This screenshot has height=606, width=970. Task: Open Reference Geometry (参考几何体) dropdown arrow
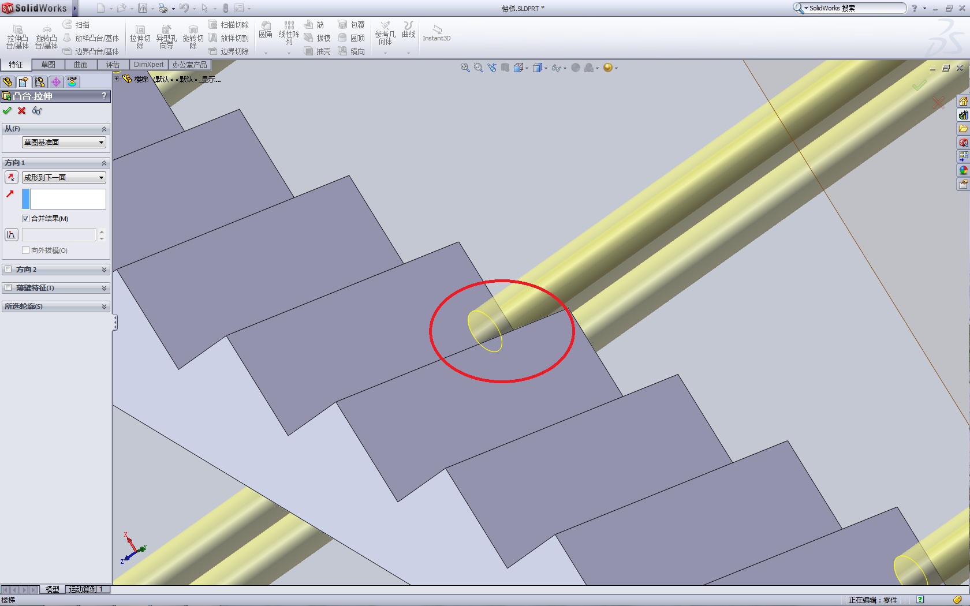point(386,53)
